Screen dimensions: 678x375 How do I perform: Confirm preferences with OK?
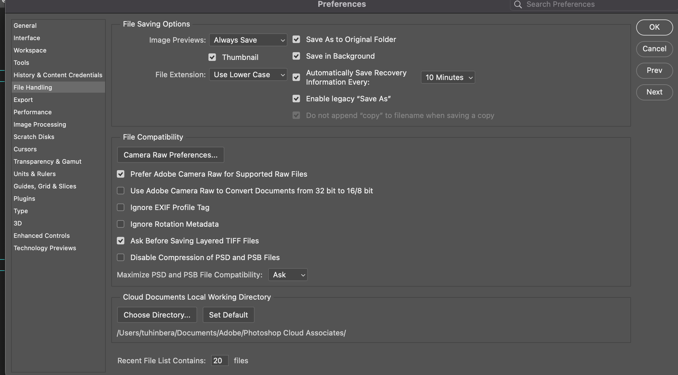point(654,27)
